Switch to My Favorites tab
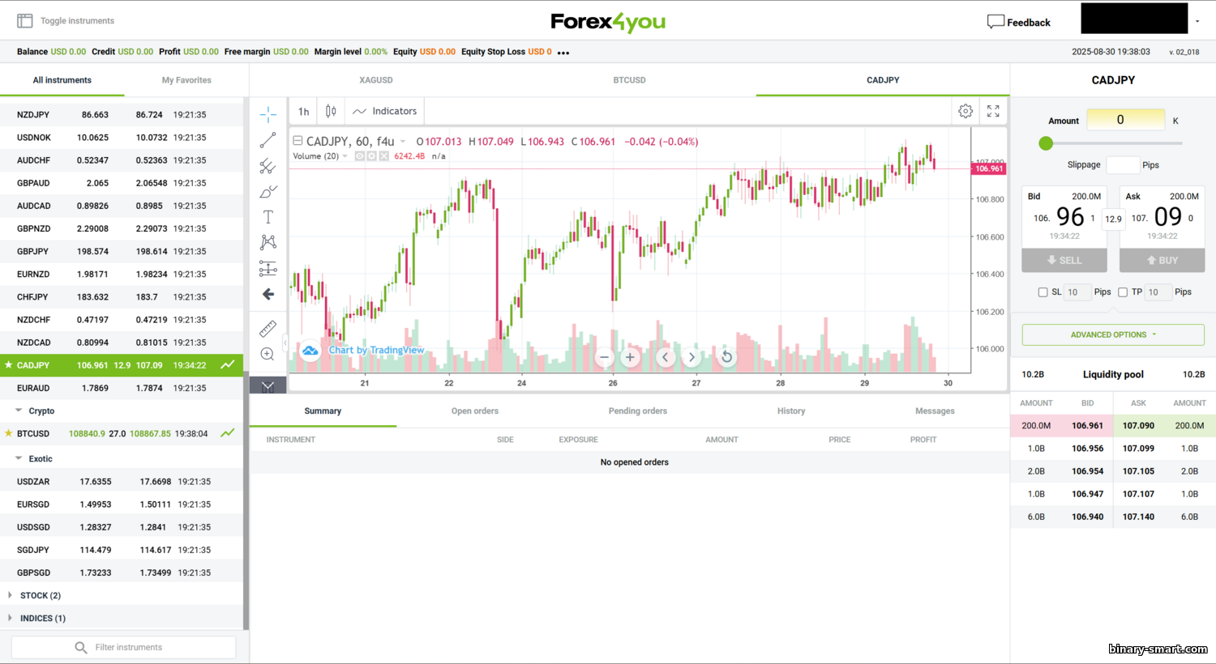Viewport: 1216px width, 664px height. (186, 80)
